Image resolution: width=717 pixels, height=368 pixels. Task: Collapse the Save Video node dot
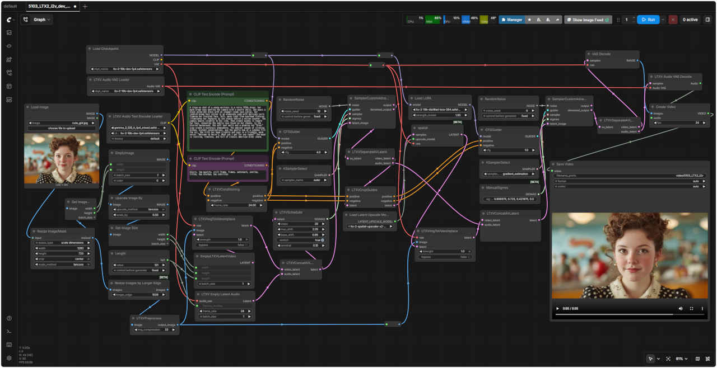[x=553, y=164]
